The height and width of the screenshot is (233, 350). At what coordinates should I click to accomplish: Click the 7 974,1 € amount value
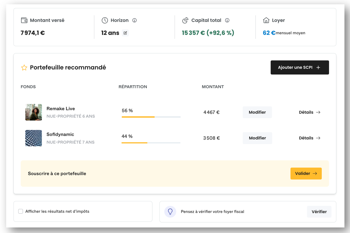tap(33, 33)
